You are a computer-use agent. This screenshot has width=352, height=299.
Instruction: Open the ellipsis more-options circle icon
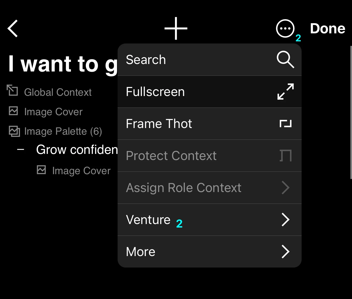(285, 28)
